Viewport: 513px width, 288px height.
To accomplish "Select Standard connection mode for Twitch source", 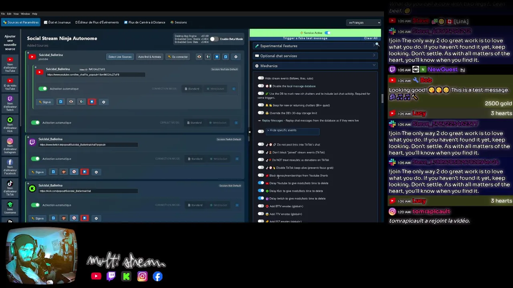I will pos(194,159).
